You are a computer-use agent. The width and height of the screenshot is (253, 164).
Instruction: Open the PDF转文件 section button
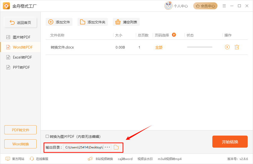coord(20,130)
